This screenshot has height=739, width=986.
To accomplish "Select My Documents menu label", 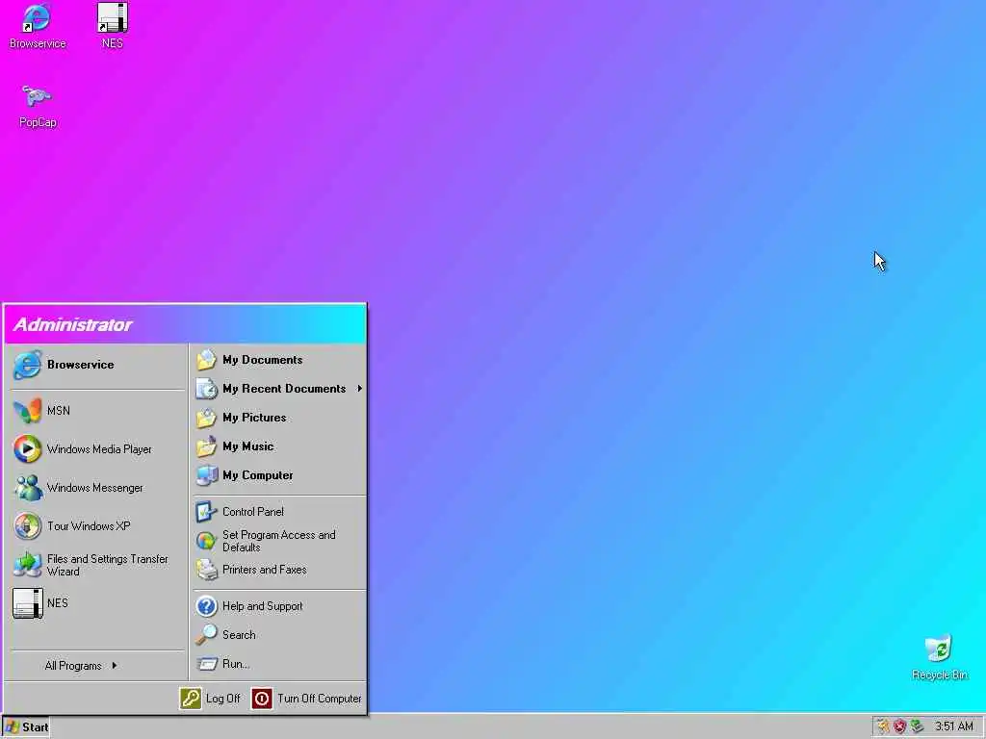I will point(262,360).
